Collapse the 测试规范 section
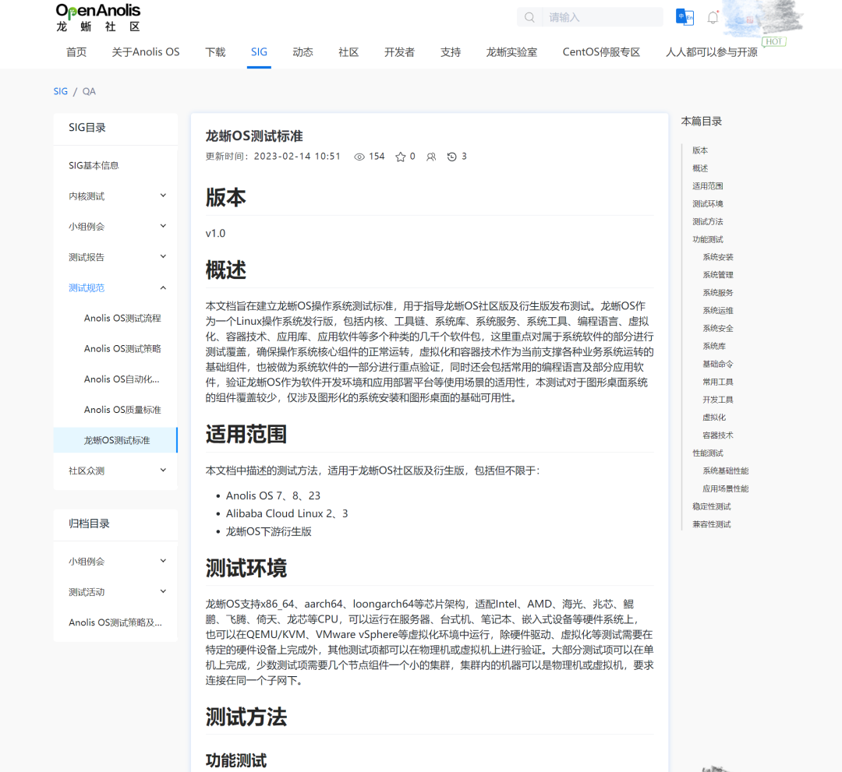Screen dimensions: 842x772 click(115, 287)
